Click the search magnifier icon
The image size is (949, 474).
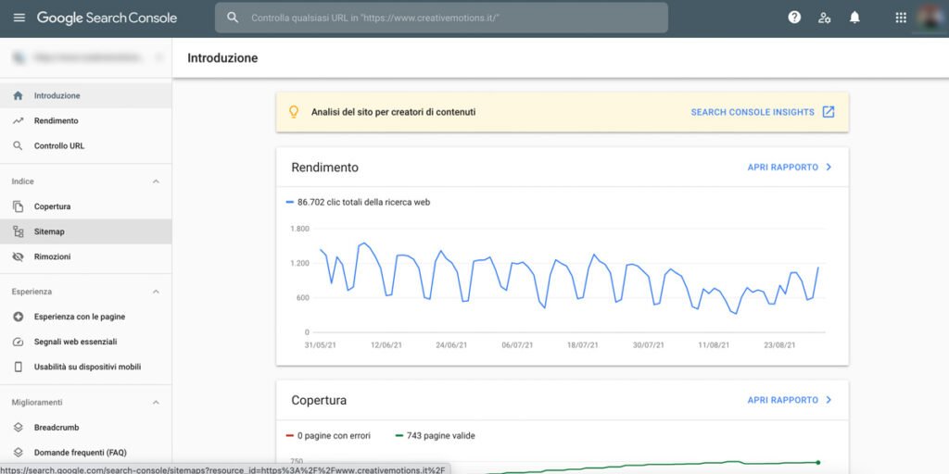pyautogui.click(x=233, y=18)
